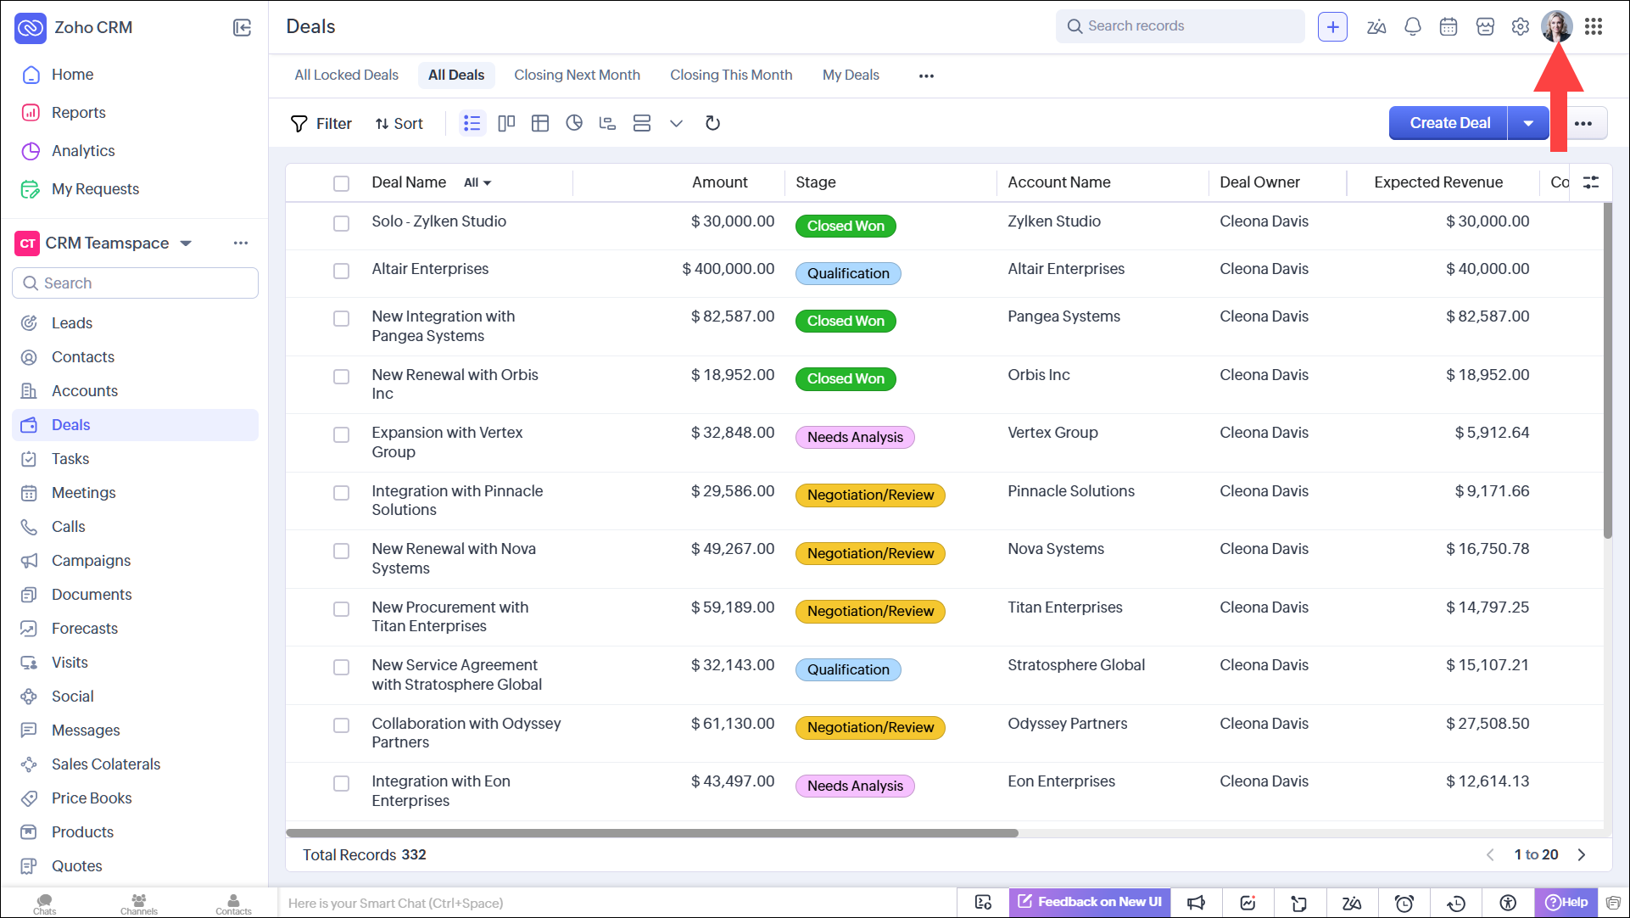Click the quick create plus icon

1332,26
